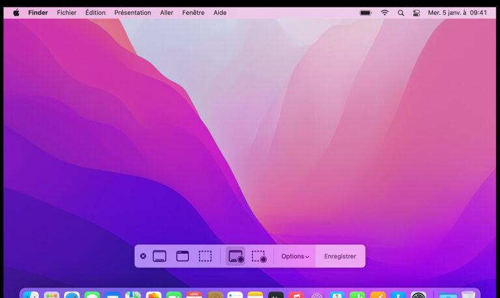Open the Finder menu
This screenshot has height=298, width=500.
[x=38, y=13]
